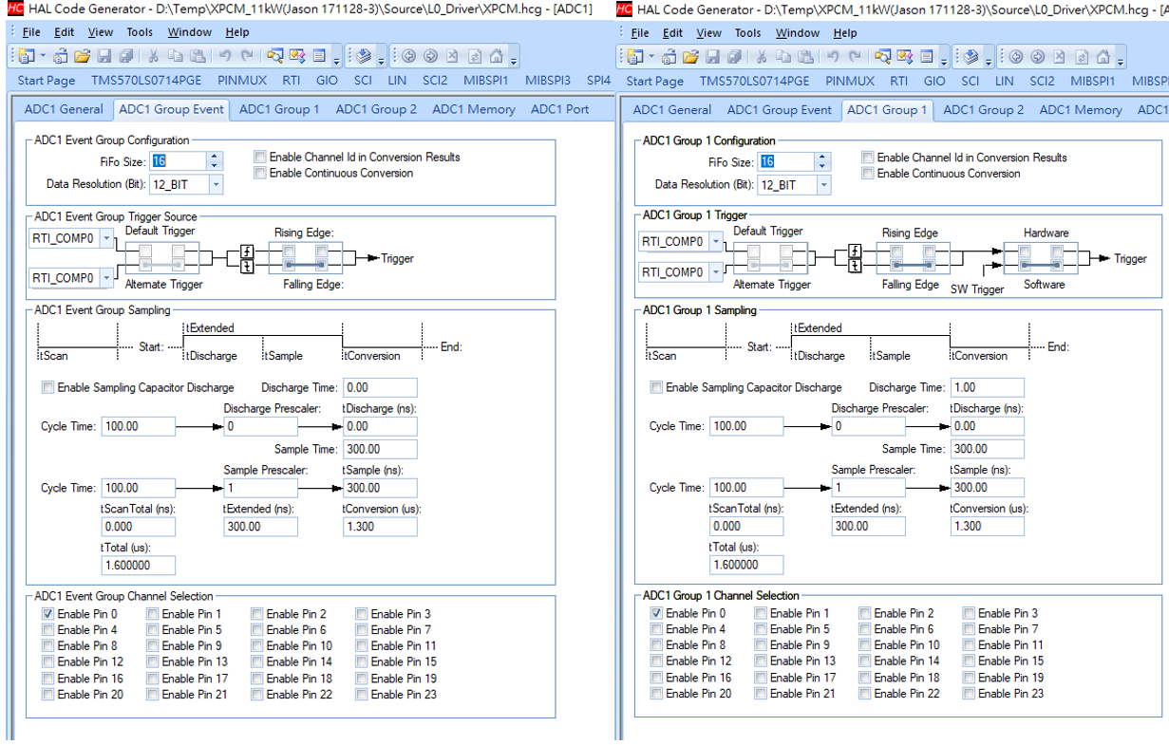Click the open folder icon in left window toolbar
1169x745 pixels.
point(83,56)
